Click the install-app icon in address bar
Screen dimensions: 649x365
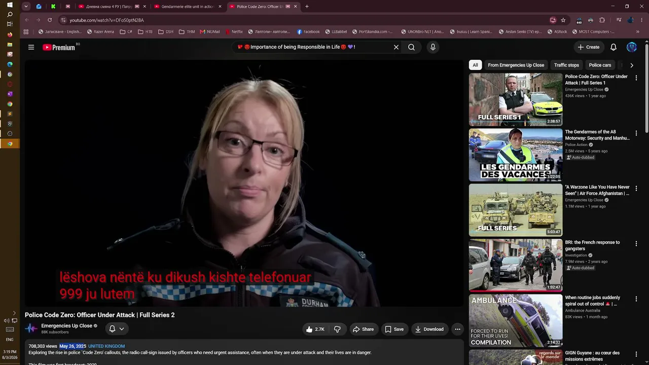553,20
